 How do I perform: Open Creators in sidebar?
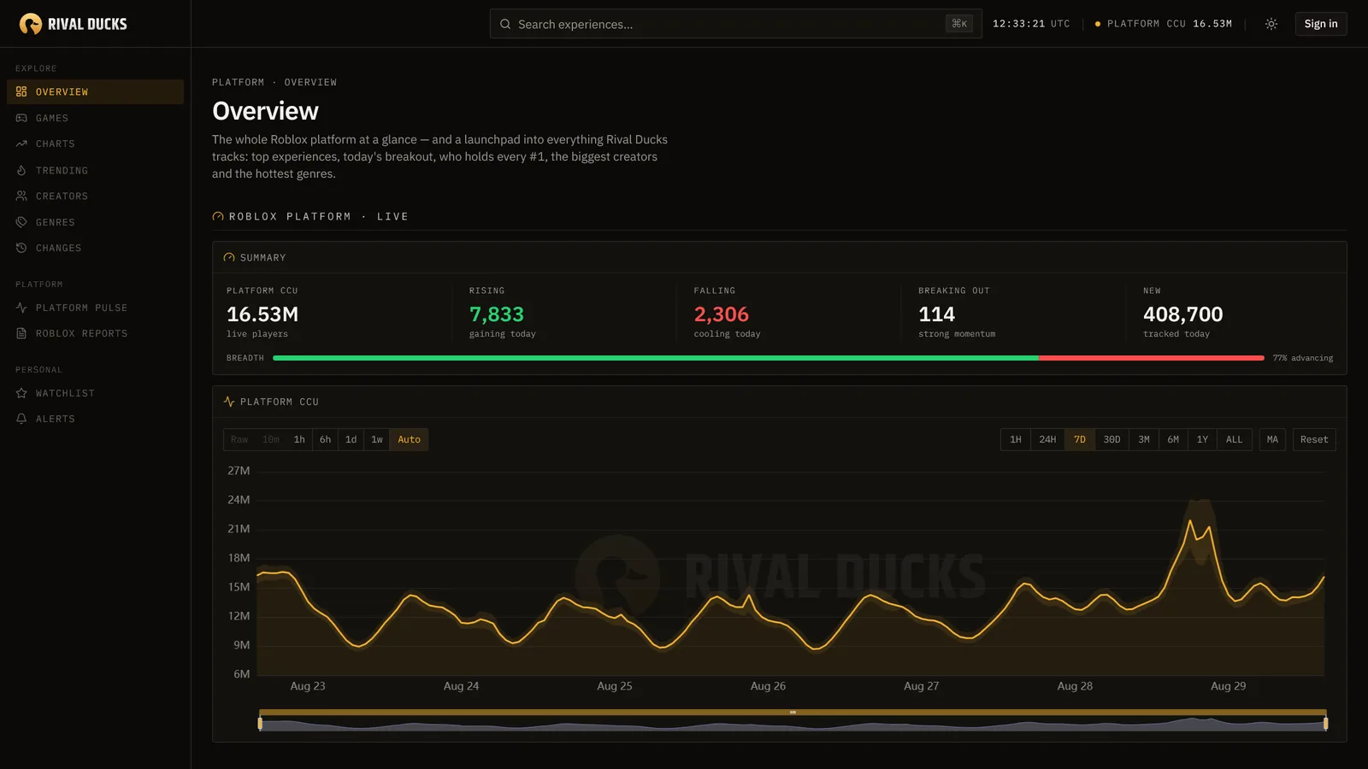tap(95, 196)
